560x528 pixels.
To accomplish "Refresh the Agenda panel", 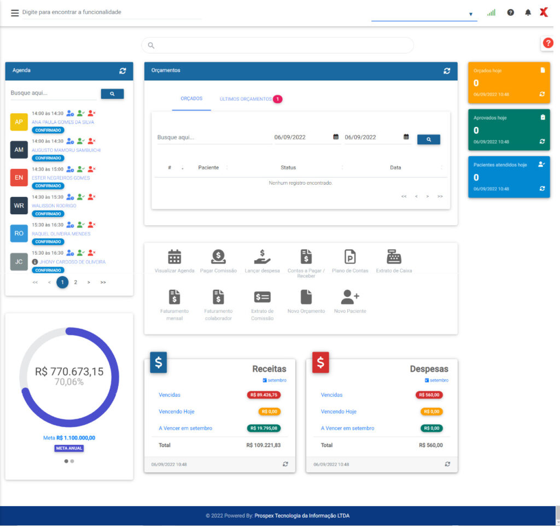I will coord(122,71).
